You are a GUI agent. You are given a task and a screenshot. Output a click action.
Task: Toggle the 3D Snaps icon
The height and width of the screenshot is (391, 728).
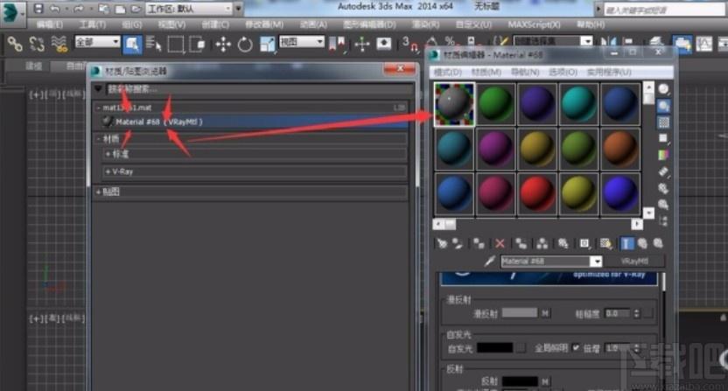409,45
